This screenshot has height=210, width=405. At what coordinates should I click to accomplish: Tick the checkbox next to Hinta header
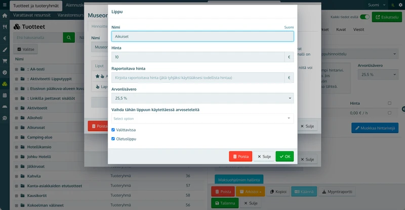click(389, 103)
